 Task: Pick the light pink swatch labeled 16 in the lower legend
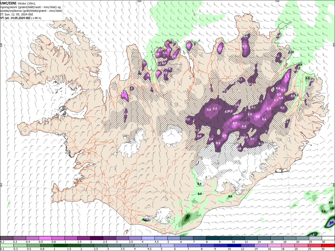coord(275,246)
